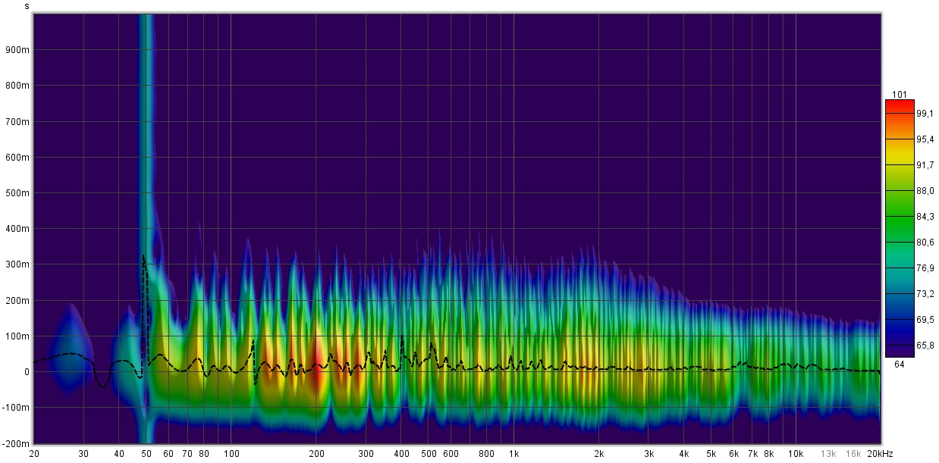This screenshot has width=939, height=463.
Task: Click the 6k frequency axis label
Action: pyautogui.click(x=734, y=454)
